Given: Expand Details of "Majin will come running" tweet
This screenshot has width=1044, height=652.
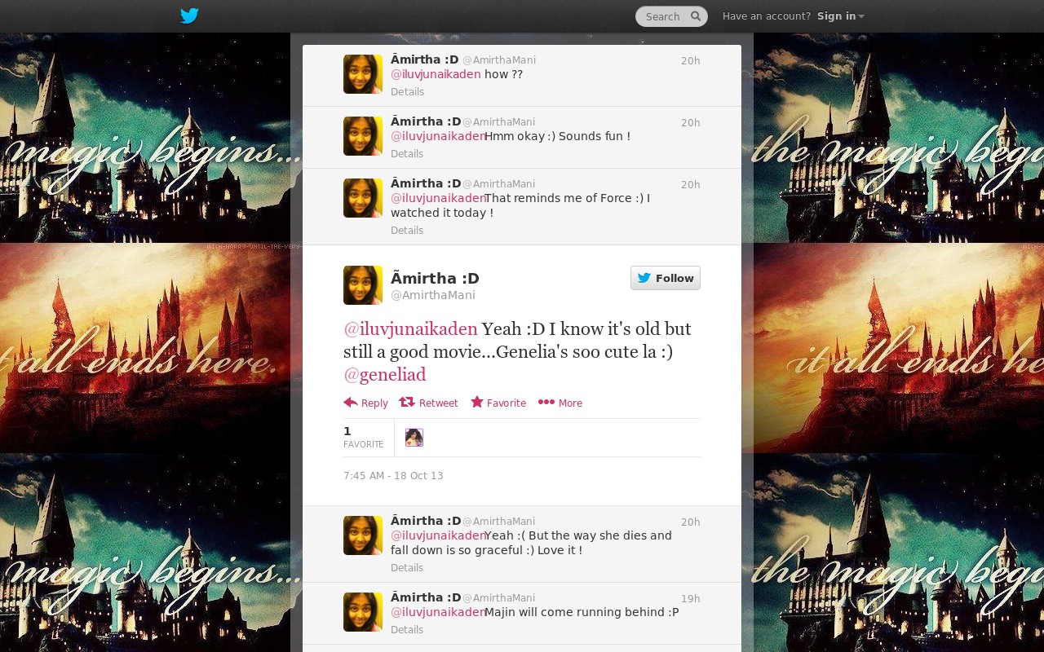Looking at the screenshot, I should coord(407,630).
